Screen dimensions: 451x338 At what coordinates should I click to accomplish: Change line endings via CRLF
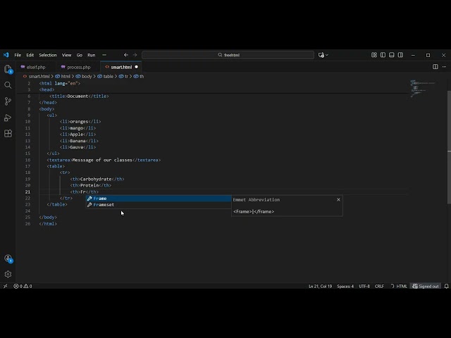[x=379, y=286]
